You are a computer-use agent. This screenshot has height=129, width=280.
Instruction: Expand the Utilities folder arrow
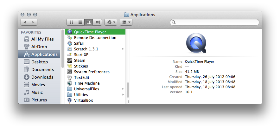[x=123, y=95]
